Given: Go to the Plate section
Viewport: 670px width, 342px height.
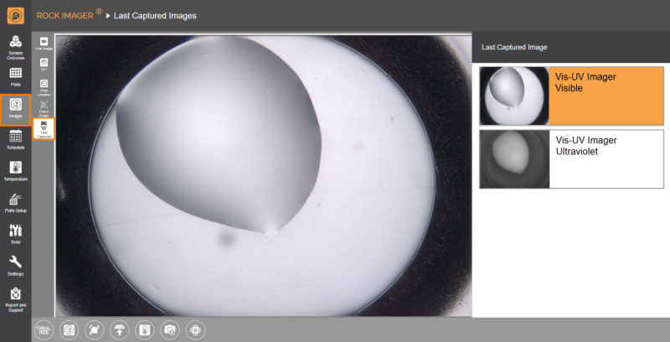Looking at the screenshot, I should pos(15,77).
